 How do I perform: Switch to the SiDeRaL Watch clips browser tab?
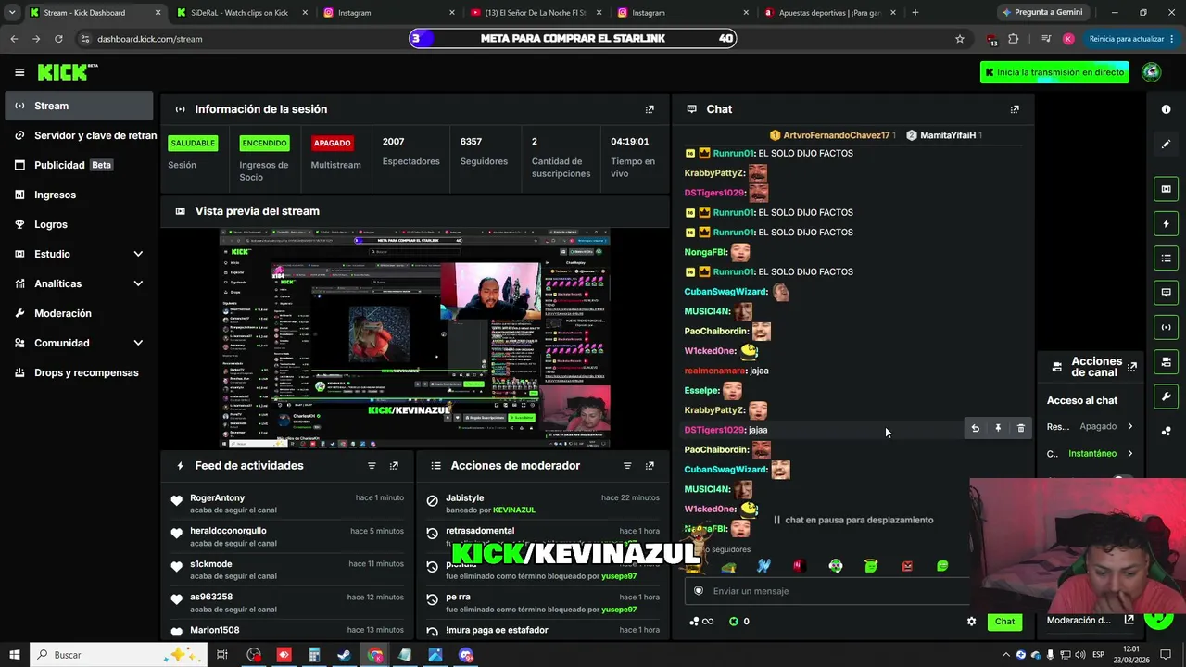240,13
